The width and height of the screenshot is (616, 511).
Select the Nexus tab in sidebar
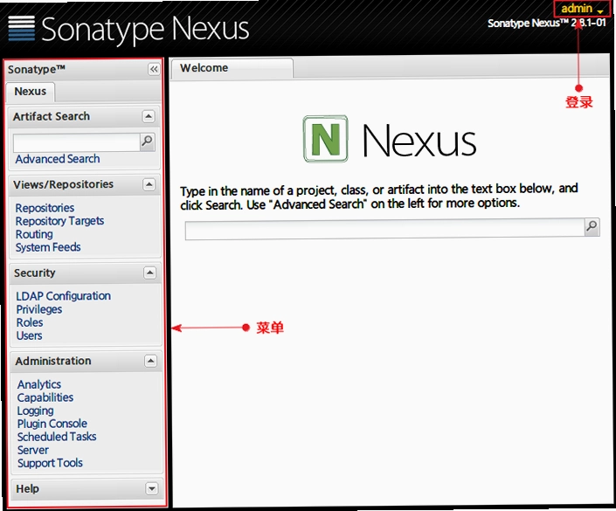click(31, 92)
